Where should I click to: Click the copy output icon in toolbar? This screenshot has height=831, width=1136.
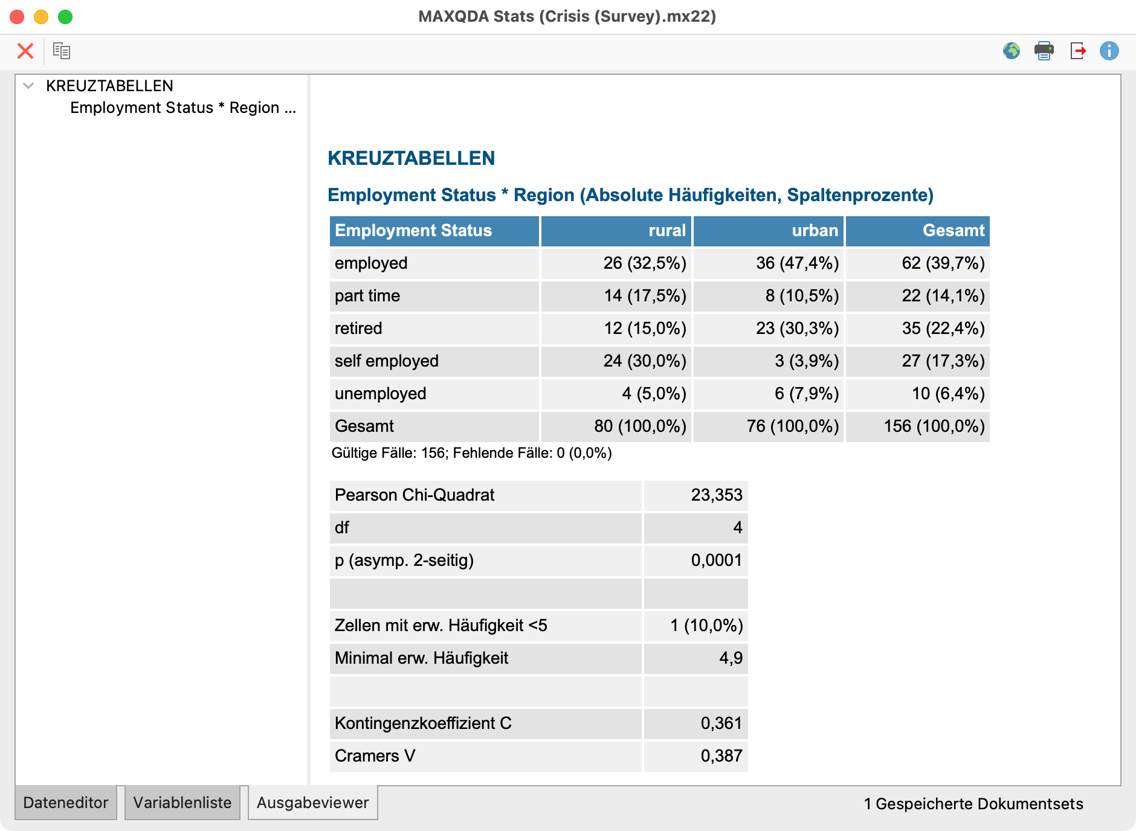tap(62, 51)
